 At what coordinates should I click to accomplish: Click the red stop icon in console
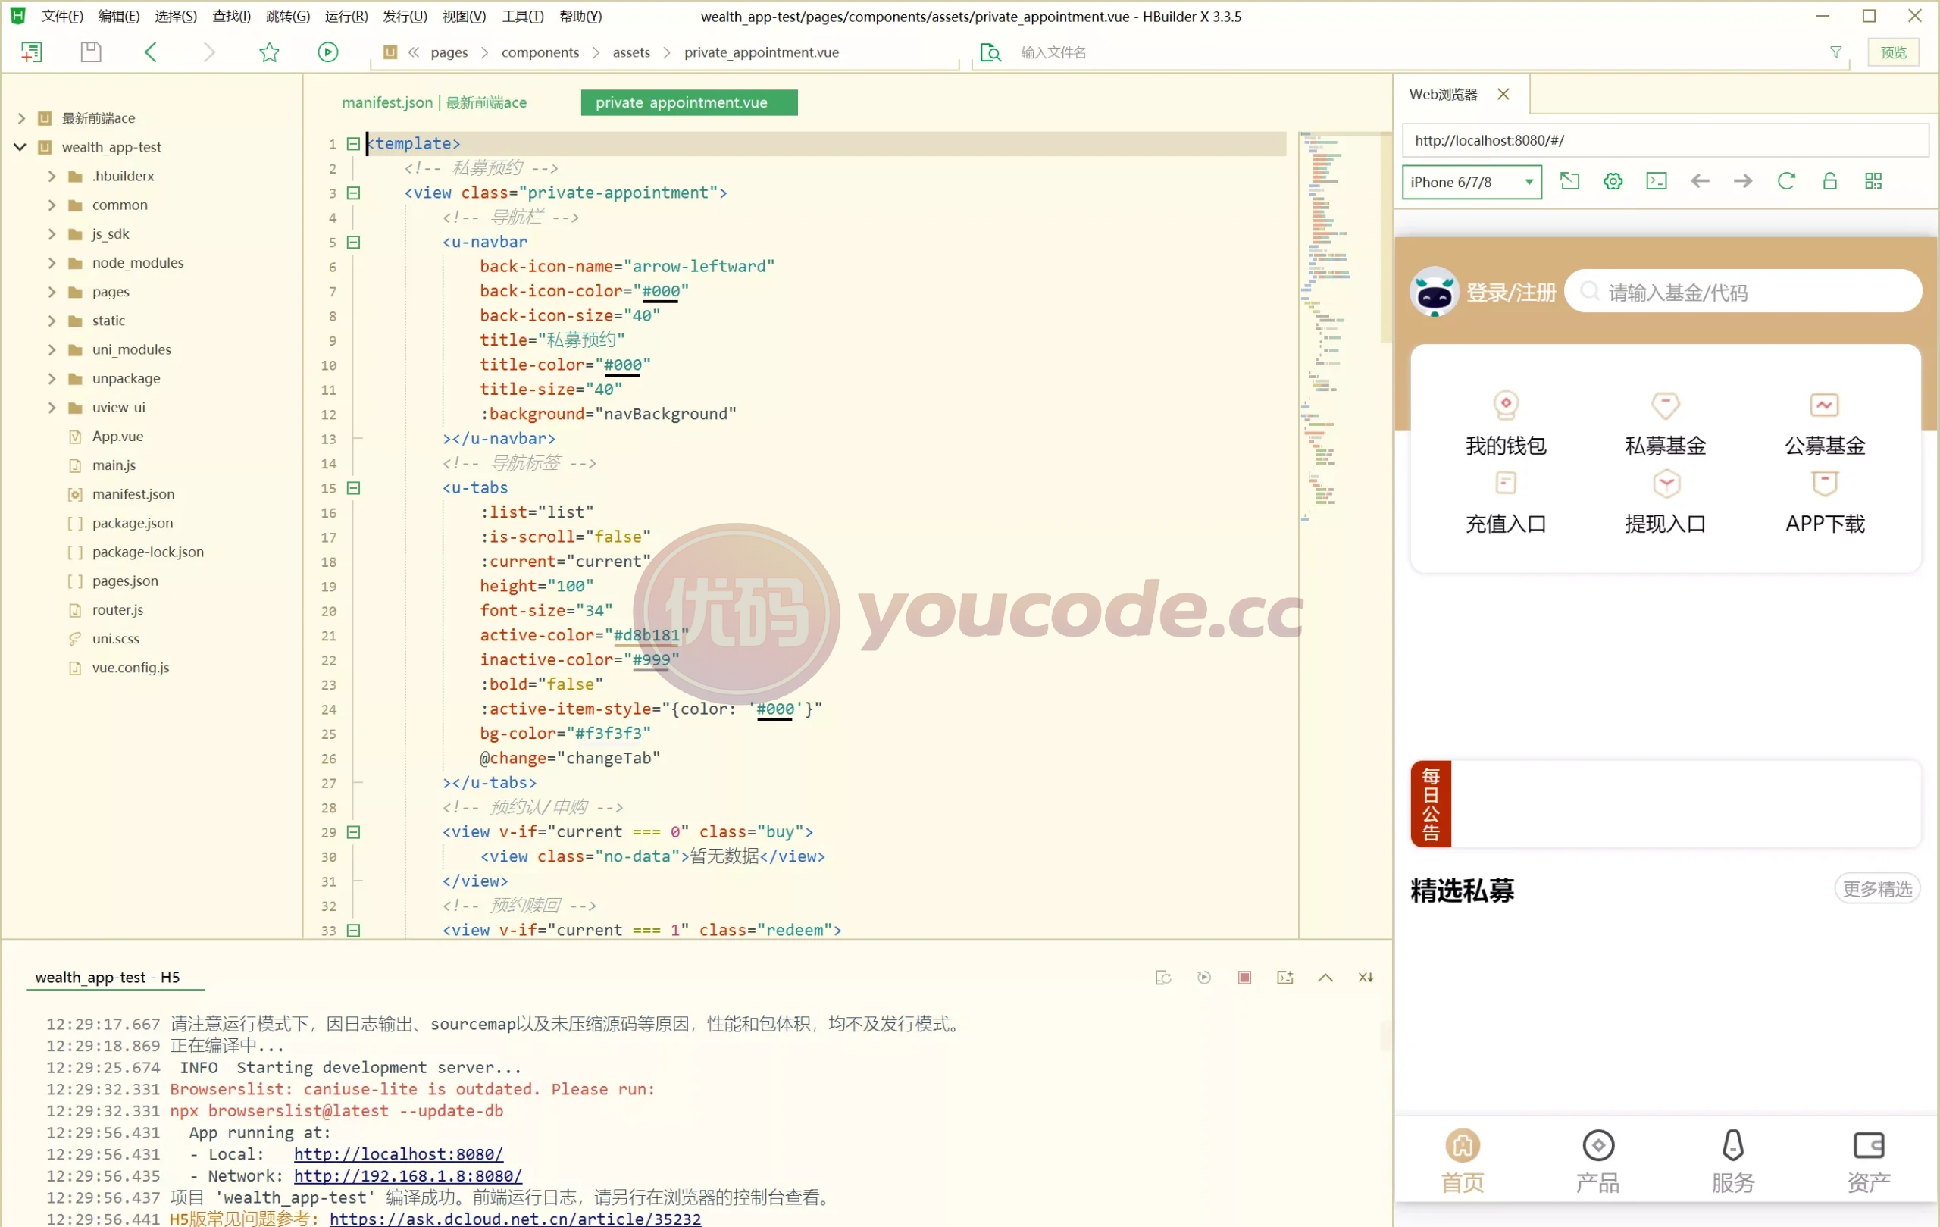click(1245, 977)
